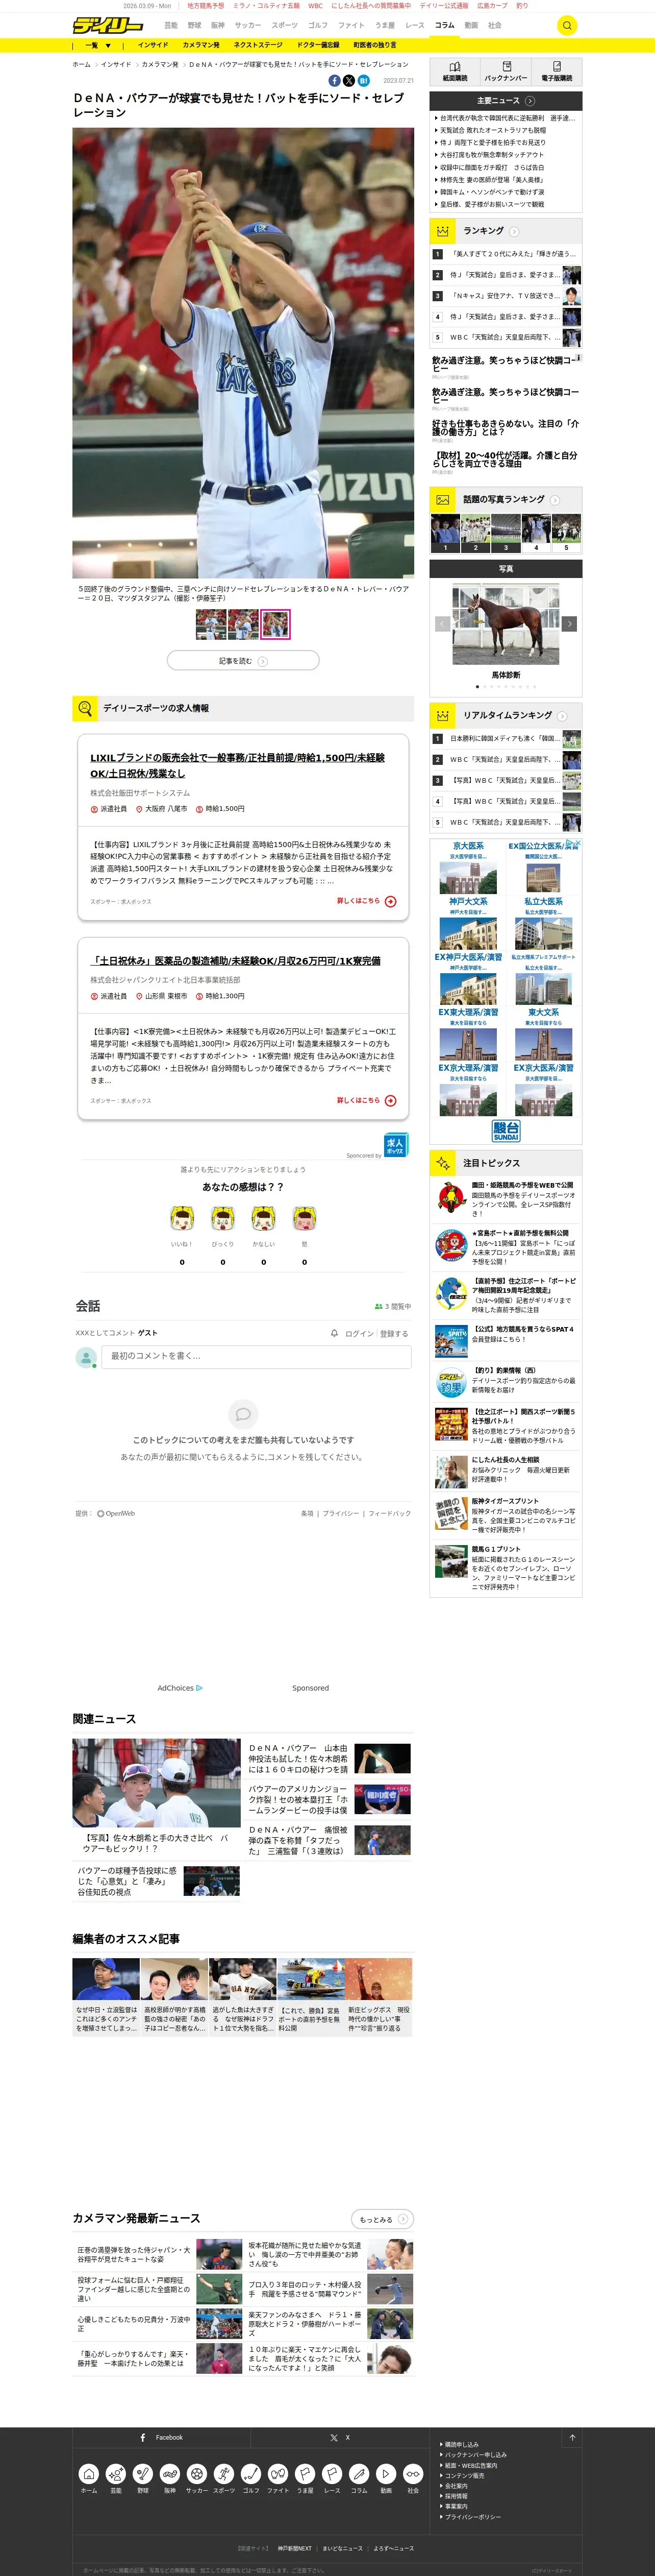
Task: Select first photo thumbnail under article
Action: click(x=211, y=624)
